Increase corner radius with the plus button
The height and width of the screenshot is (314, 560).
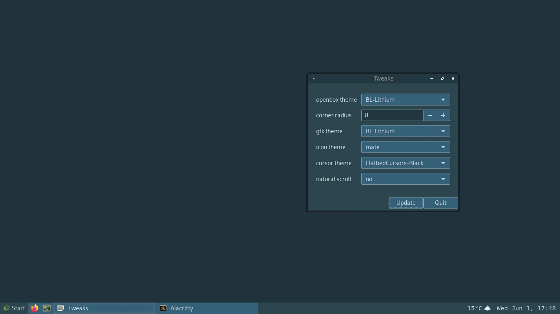pyautogui.click(x=443, y=115)
